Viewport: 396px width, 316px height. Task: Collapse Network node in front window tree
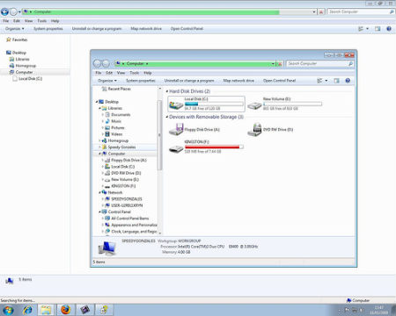[x=99, y=192]
